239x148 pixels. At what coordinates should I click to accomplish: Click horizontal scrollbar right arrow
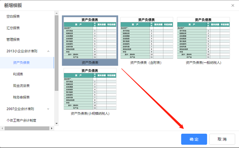pos(52,129)
